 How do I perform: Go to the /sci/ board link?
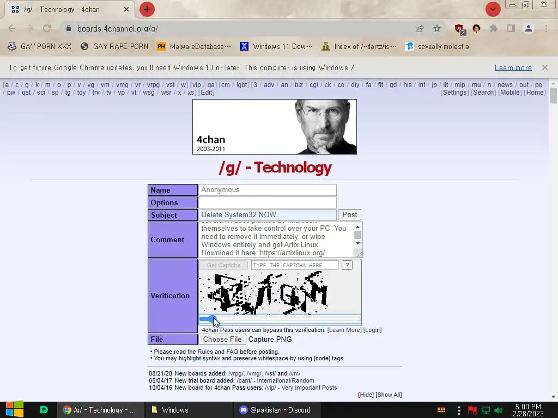[x=41, y=93]
